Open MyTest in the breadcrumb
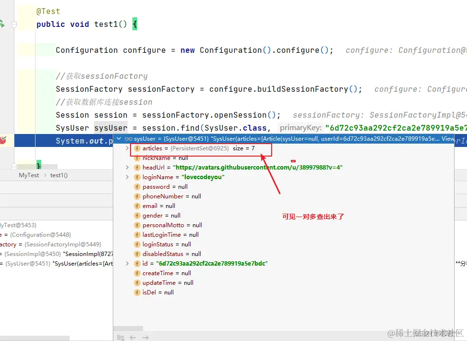The height and width of the screenshot is (341, 467). pos(29,175)
